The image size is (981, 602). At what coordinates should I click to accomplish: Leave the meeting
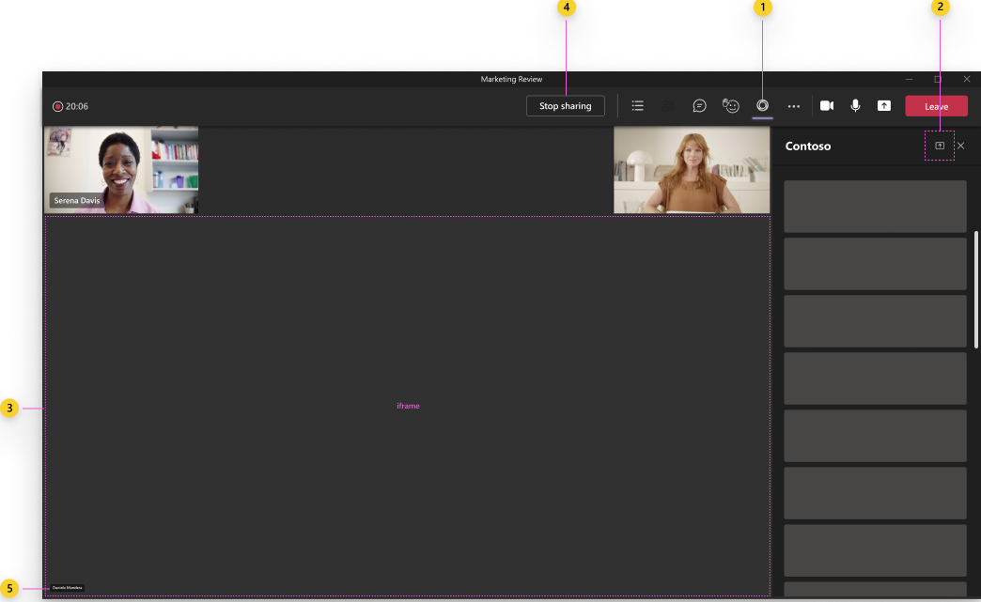point(936,106)
